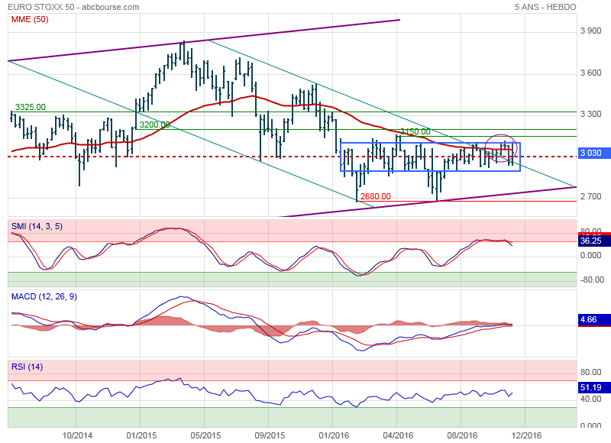The height and width of the screenshot is (443, 611).
Task: Click the 08/2016 date axis label
Action: click(462, 435)
